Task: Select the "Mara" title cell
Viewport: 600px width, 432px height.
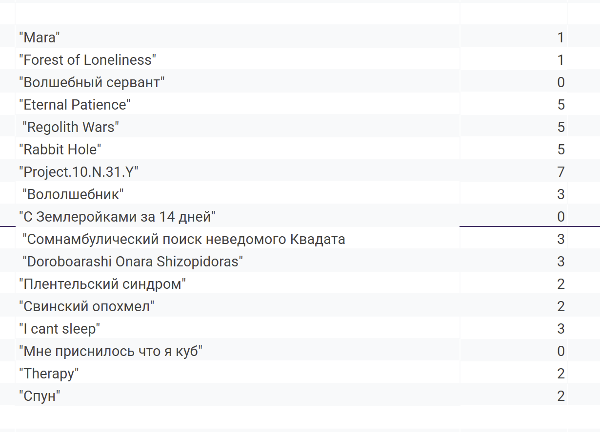Action: (238, 37)
